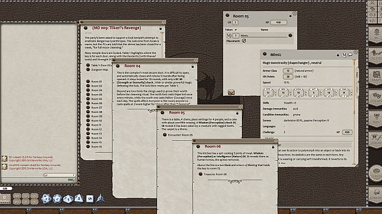Open the Treasure: Room 06 link

click(213, 174)
